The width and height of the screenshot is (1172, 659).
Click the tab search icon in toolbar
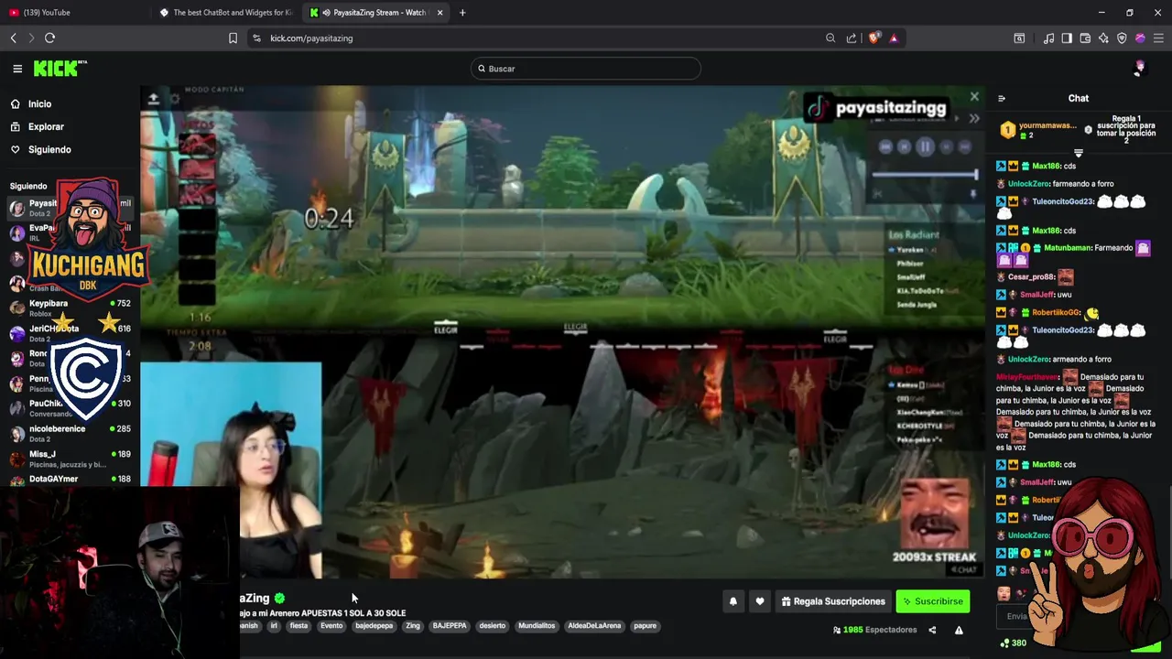tap(1019, 38)
